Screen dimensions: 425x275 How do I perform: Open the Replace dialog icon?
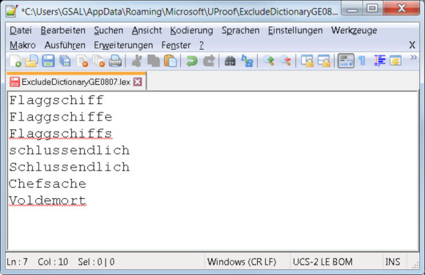tap(247, 61)
